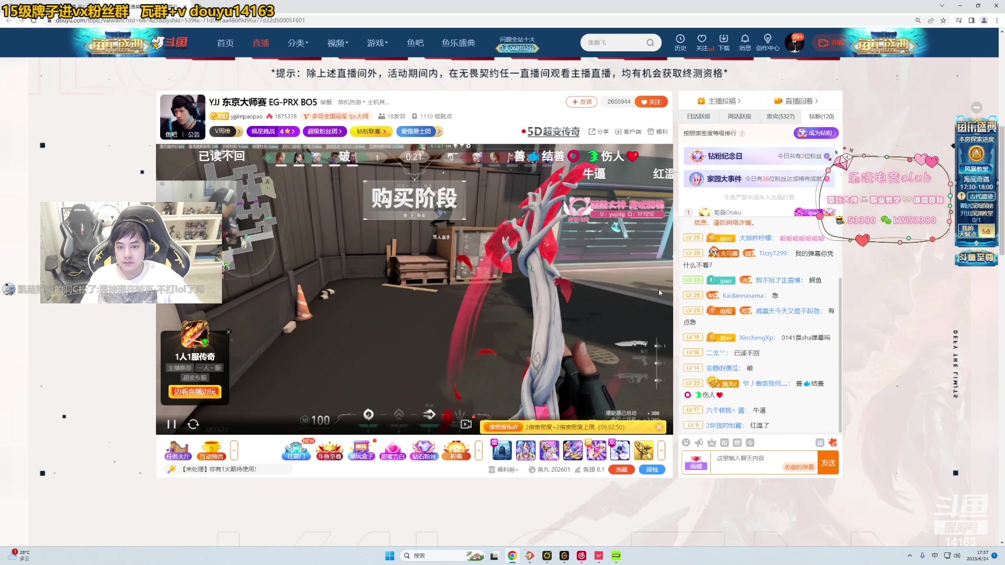The image size is (1005, 565).
Task: Expand the V周榜 ranking badge
Action: [x=226, y=131]
